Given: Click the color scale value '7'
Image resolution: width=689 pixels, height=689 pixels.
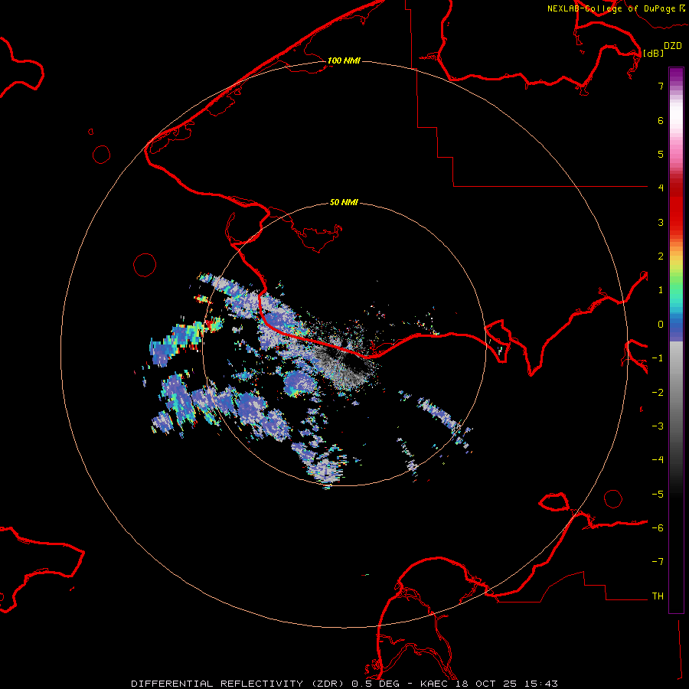Looking at the screenshot, I should [x=661, y=86].
